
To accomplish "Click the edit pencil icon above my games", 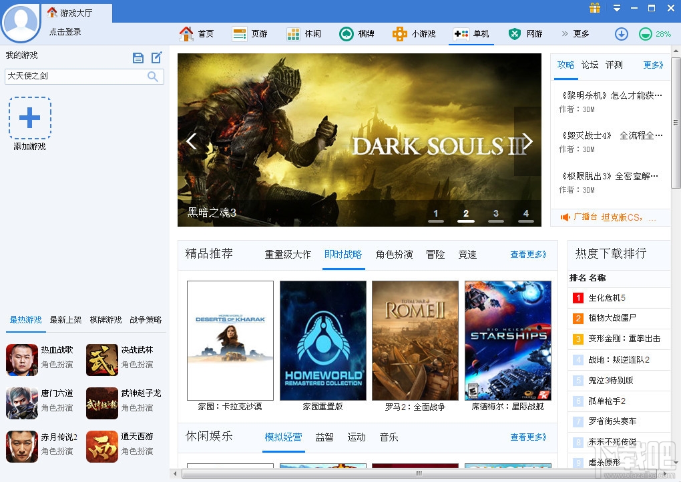I will (x=156, y=58).
